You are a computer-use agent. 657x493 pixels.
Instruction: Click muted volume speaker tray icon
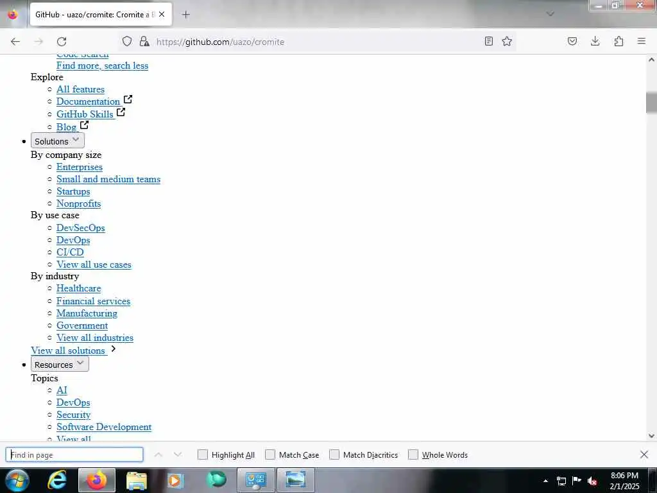[592, 481]
